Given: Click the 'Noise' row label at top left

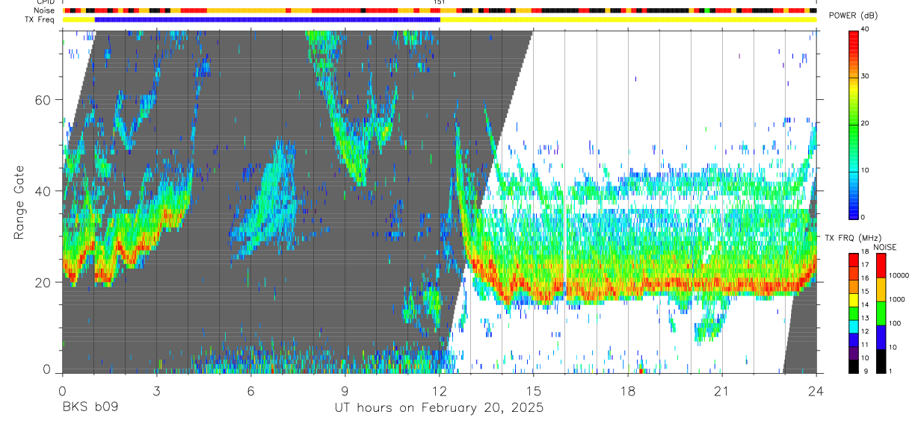Looking at the screenshot, I should click(45, 10).
